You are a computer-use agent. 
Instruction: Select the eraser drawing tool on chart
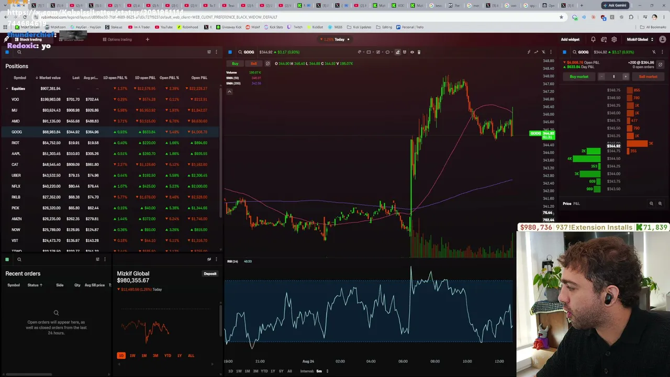point(397,52)
